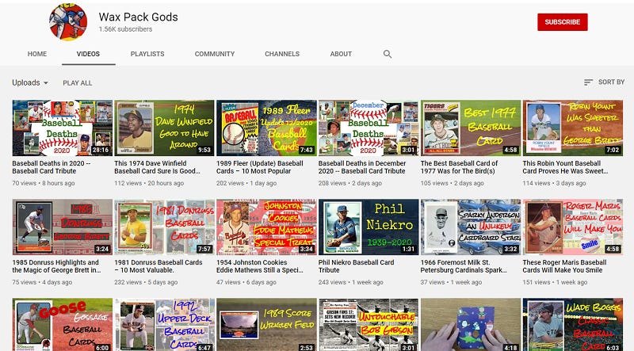Click the "1.56K subscribers" text

(x=125, y=29)
